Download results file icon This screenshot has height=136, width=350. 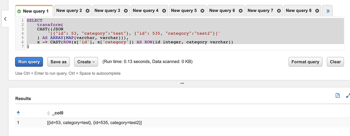click(337, 95)
